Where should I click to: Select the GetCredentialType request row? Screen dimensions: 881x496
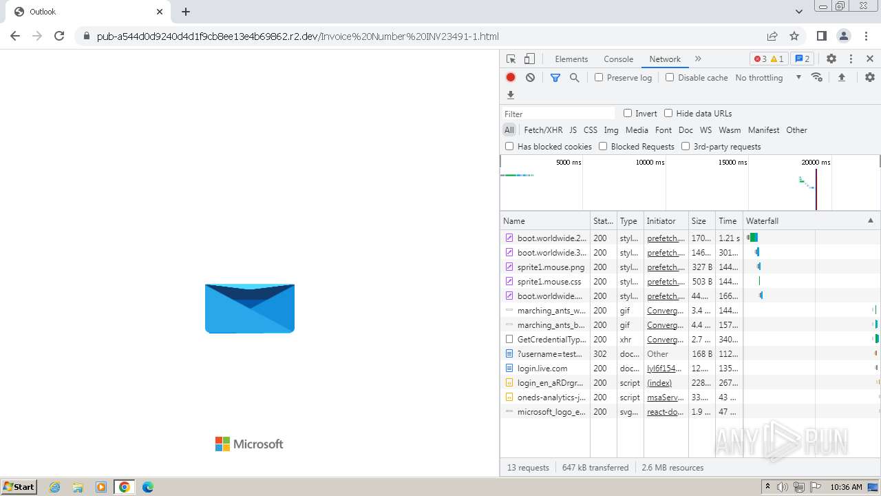tap(690, 340)
